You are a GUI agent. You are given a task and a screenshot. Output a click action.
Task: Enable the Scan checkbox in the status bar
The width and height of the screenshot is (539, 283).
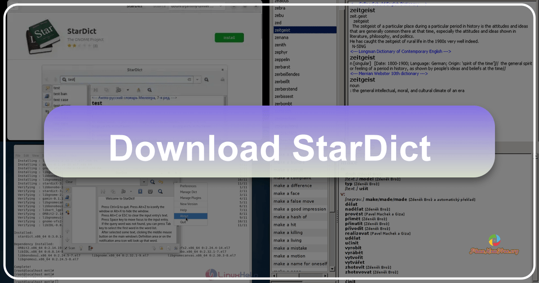point(66,248)
